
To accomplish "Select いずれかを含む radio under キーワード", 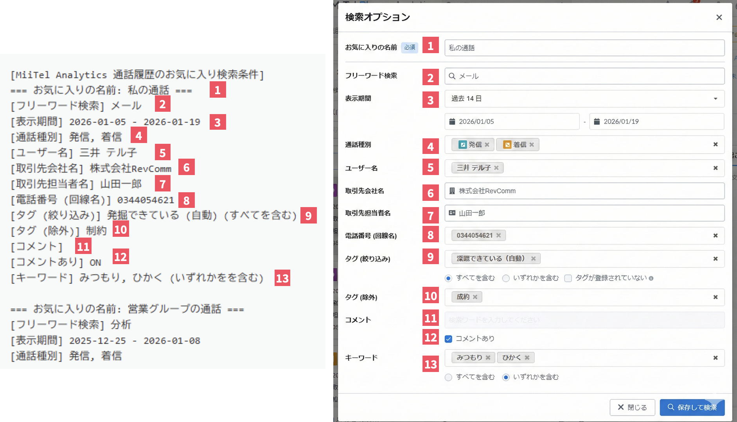I will pos(506,377).
